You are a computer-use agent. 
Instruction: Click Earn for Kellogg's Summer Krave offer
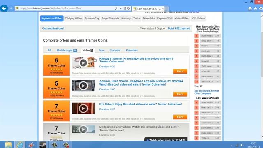tap(180, 71)
